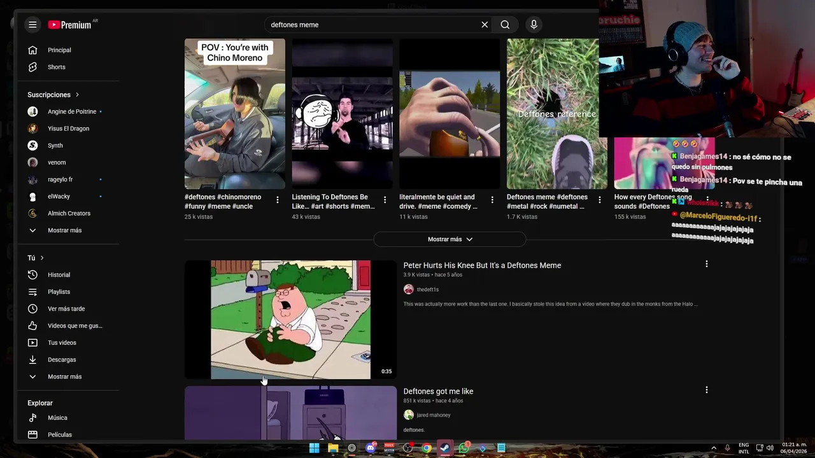This screenshot has width=815, height=458.
Task: Open Steam from the taskbar
Action: tap(445, 448)
